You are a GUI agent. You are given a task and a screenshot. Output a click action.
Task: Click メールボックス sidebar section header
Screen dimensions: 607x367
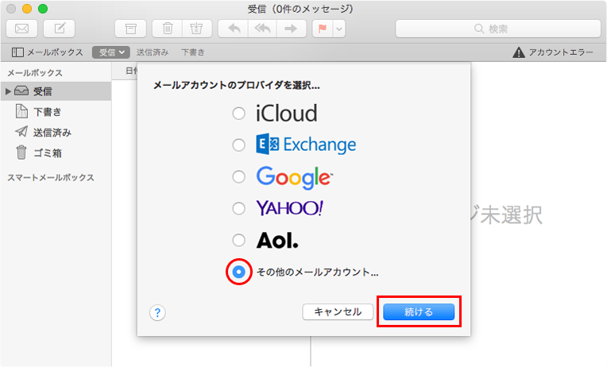35,73
